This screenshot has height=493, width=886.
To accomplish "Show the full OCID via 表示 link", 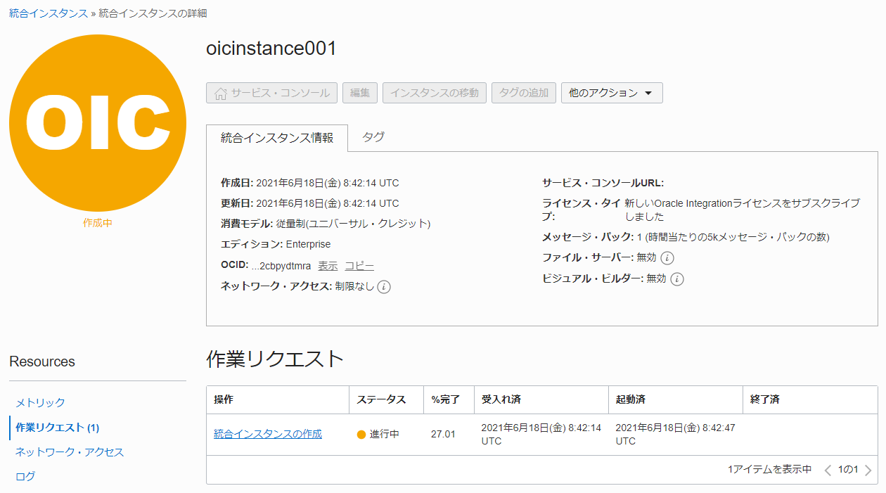I will tap(328, 266).
